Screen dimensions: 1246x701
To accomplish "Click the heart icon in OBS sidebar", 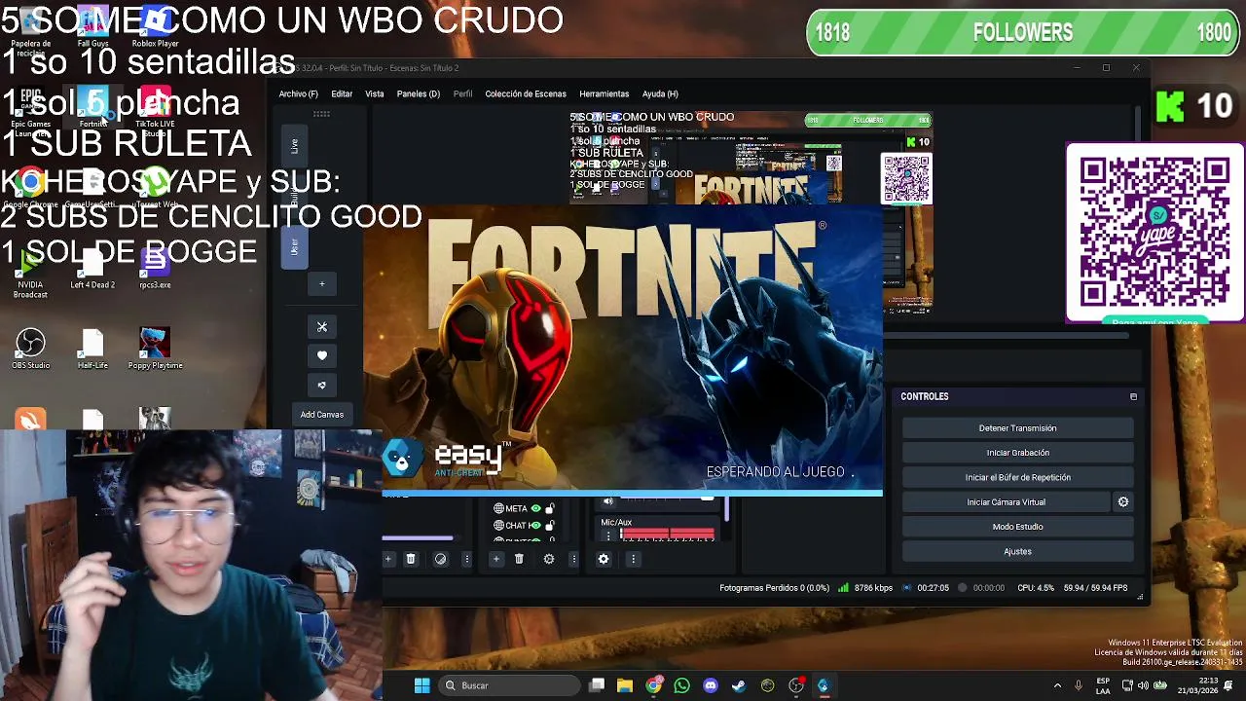I will coord(322,355).
